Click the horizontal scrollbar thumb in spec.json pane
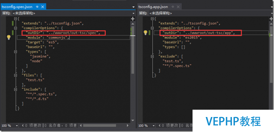The height and width of the screenshot is (132, 274). [x=99, y=125]
